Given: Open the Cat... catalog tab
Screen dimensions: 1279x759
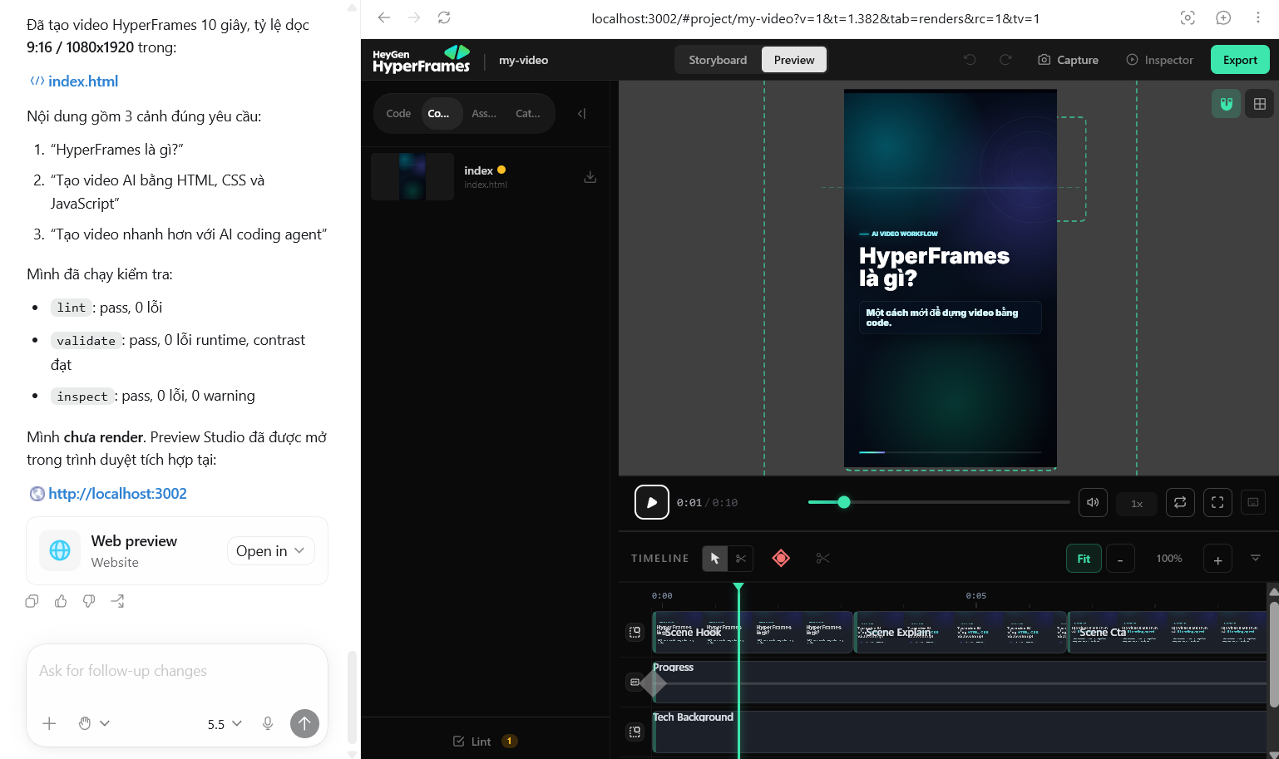Looking at the screenshot, I should [528, 114].
